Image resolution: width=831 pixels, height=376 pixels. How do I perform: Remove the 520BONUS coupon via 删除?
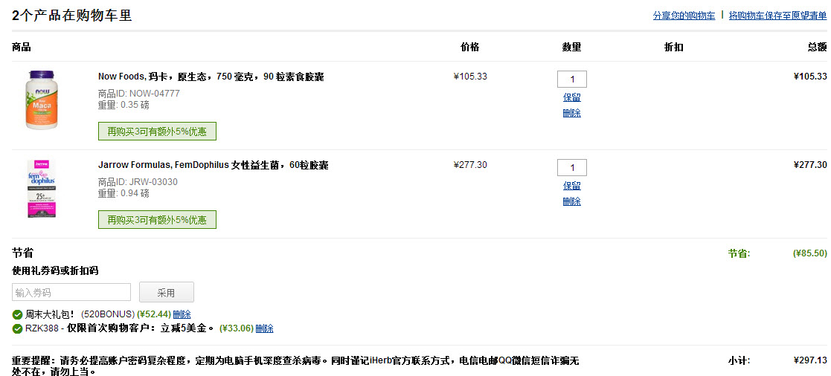click(x=182, y=314)
